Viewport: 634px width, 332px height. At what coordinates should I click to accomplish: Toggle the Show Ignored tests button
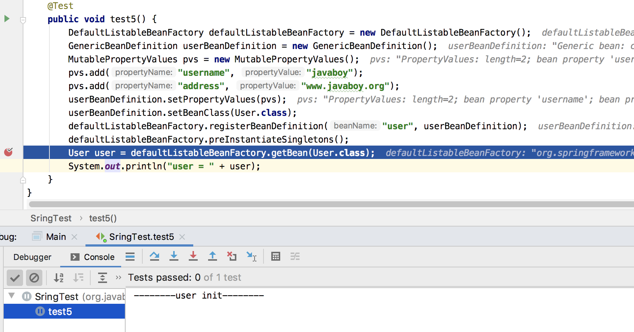pos(34,278)
